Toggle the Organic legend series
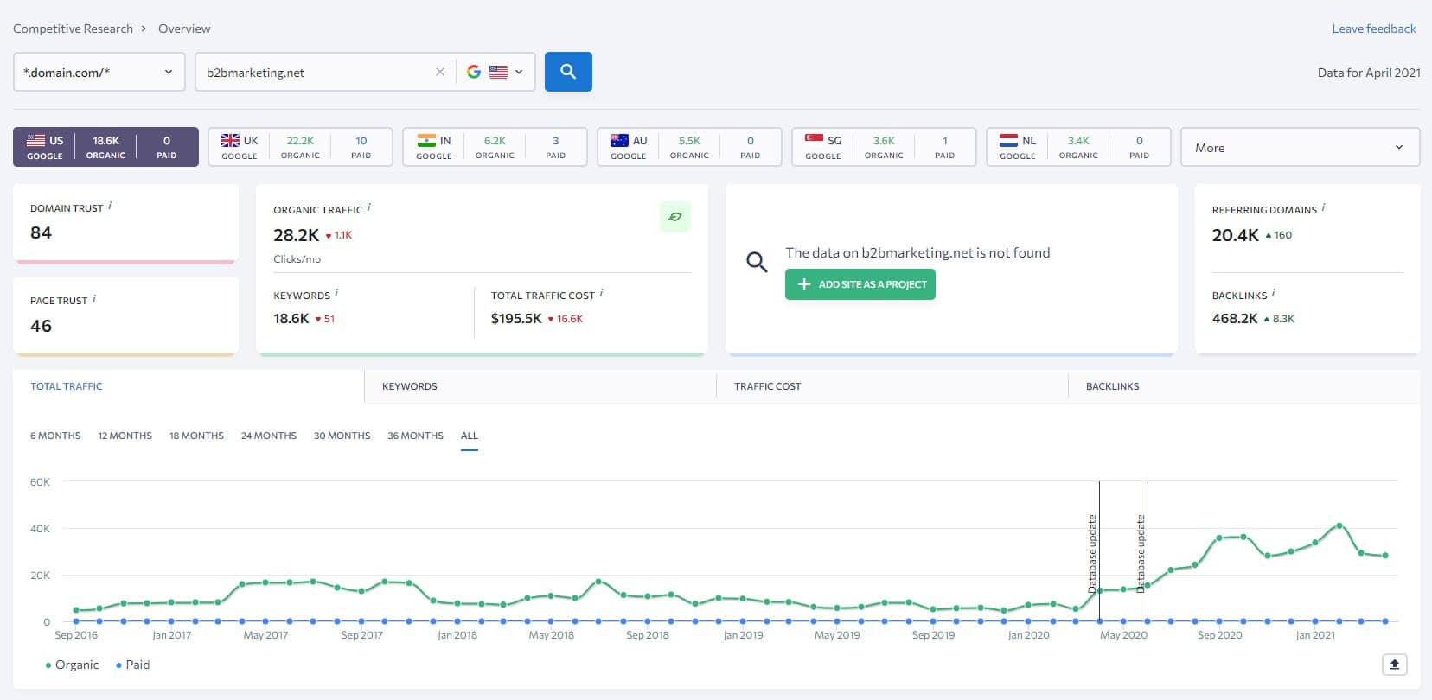 click(x=72, y=665)
